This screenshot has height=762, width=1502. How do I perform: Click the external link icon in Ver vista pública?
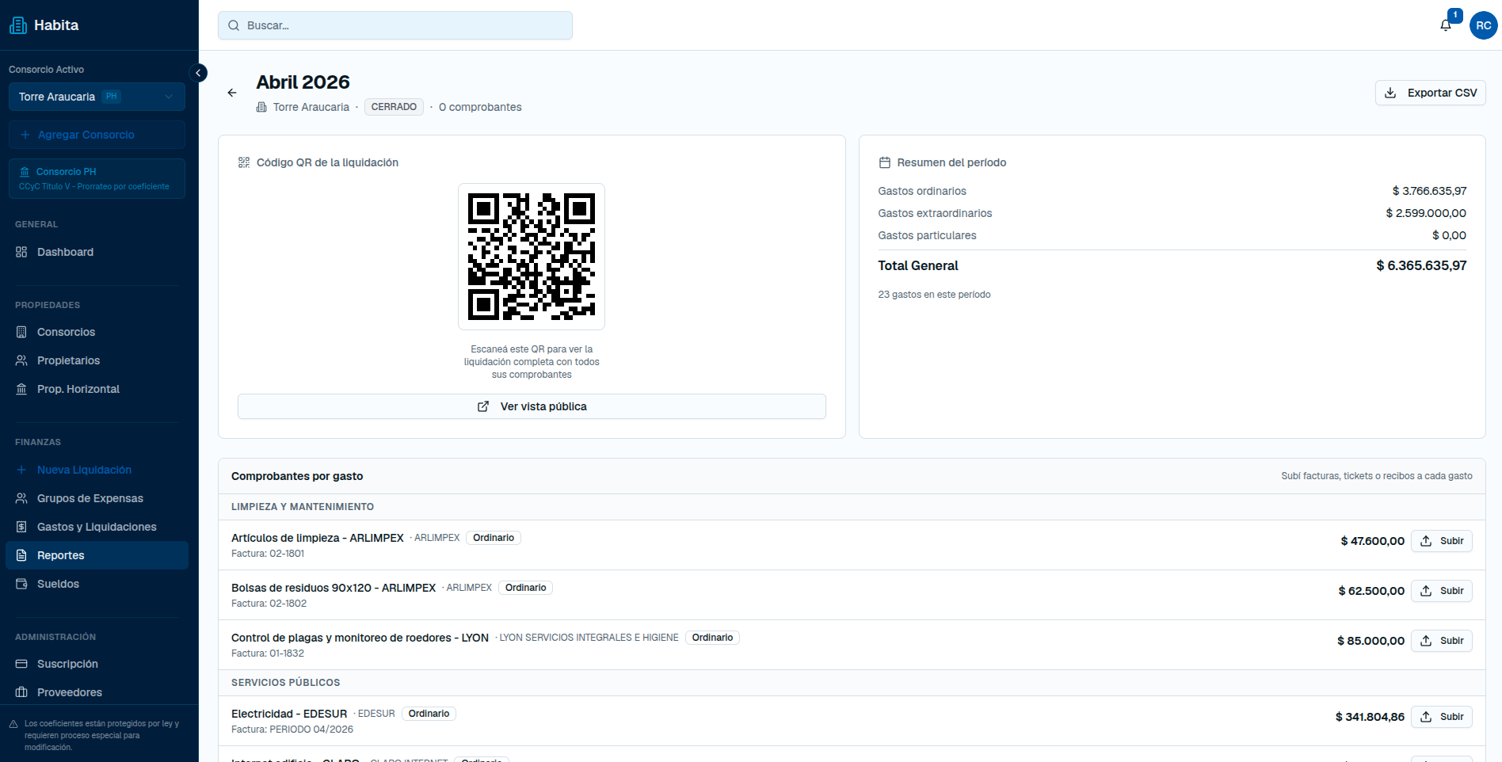click(x=483, y=406)
